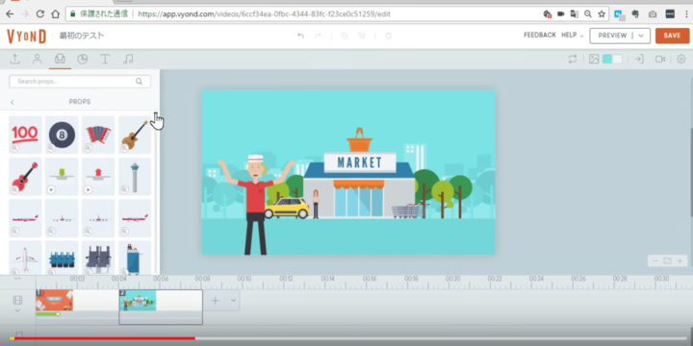Image resolution: width=693 pixels, height=346 pixels.
Task: Select the 8-ball prop thumbnail
Action: pos(62,135)
